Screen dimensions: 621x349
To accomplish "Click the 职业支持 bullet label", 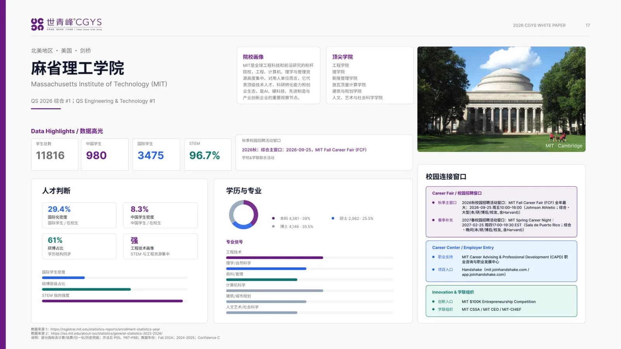I will [445, 257].
